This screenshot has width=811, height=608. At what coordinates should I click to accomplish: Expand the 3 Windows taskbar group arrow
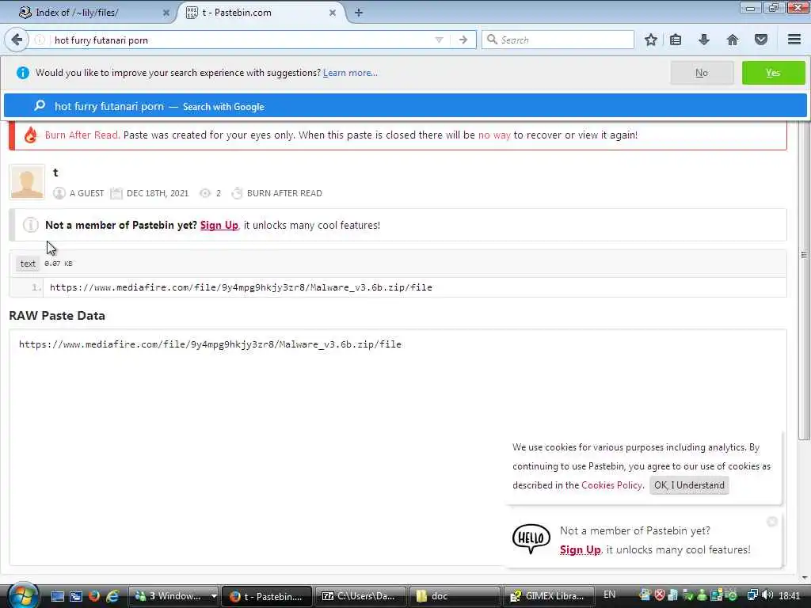coord(213,596)
